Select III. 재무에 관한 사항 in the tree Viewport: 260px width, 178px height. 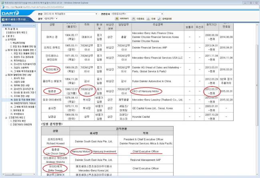coord(20,85)
